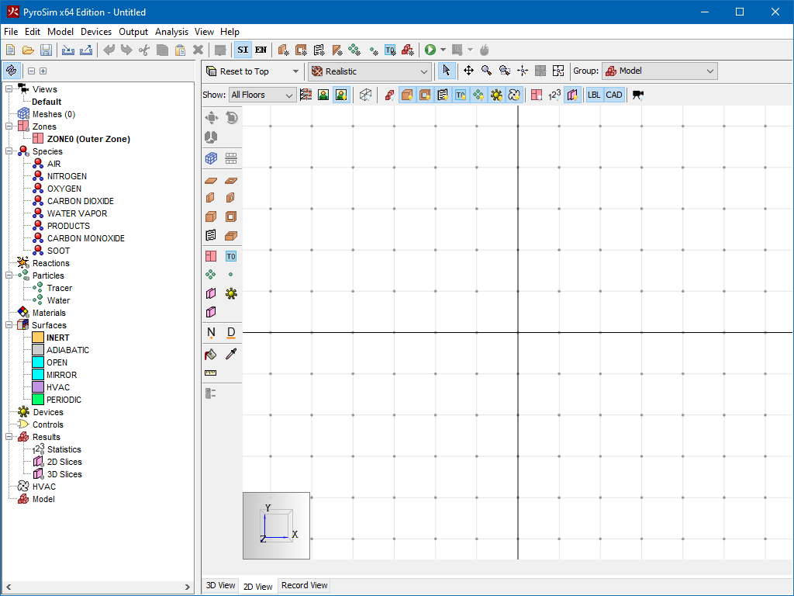Toggle show devices visibility filter
794x596 pixels.
click(x=496, y=95)
